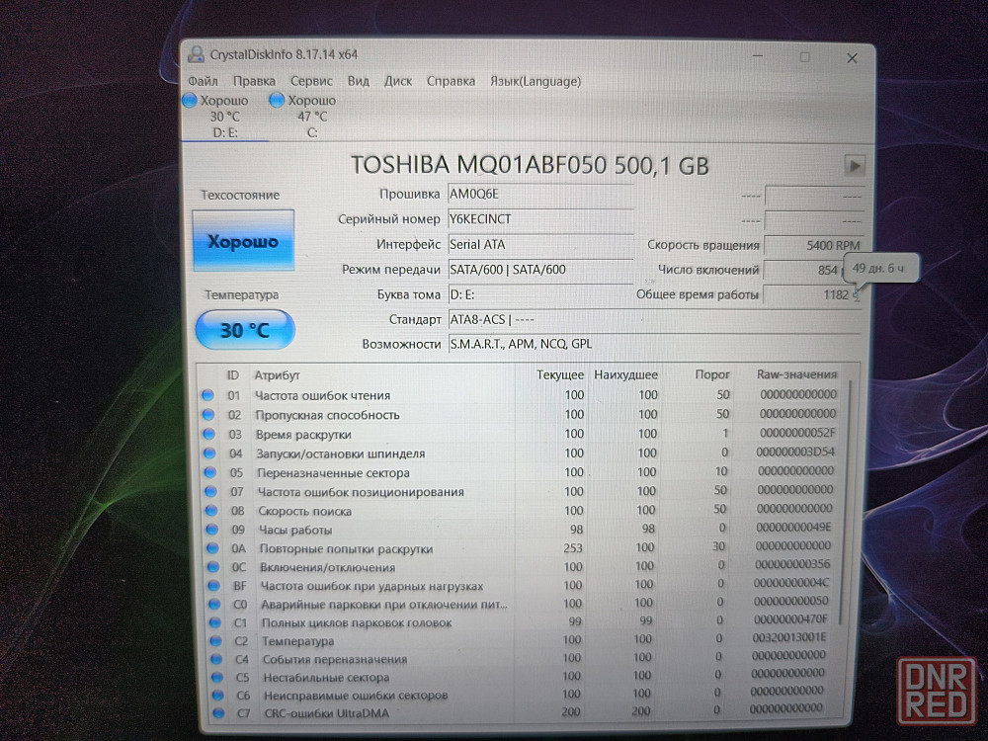Screen dimensions: 988x741
Task: Click status icon for Температура row C2
Action: [x=216, y=641]
